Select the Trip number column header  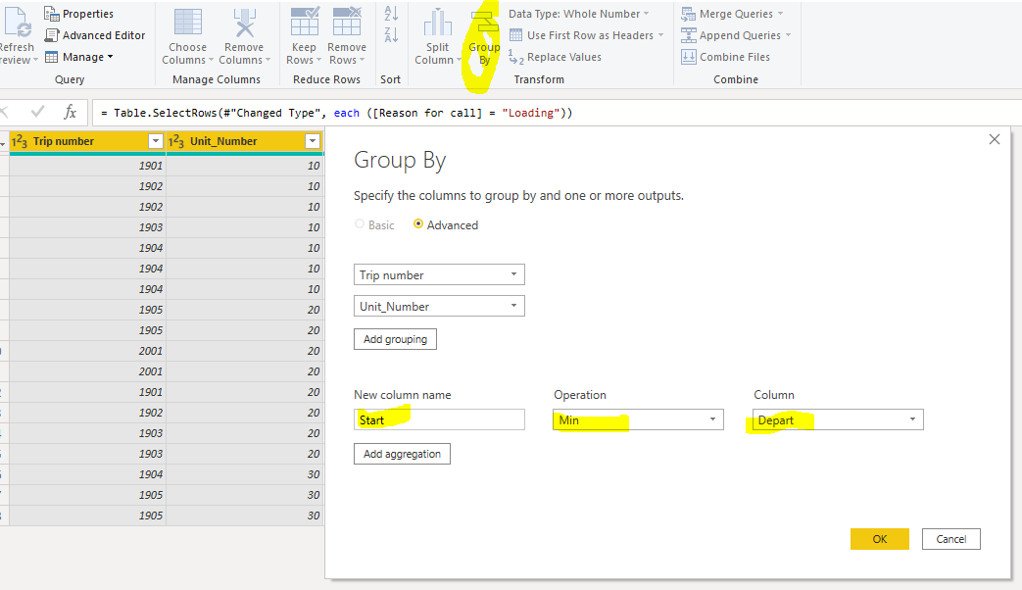coord(87,141)
